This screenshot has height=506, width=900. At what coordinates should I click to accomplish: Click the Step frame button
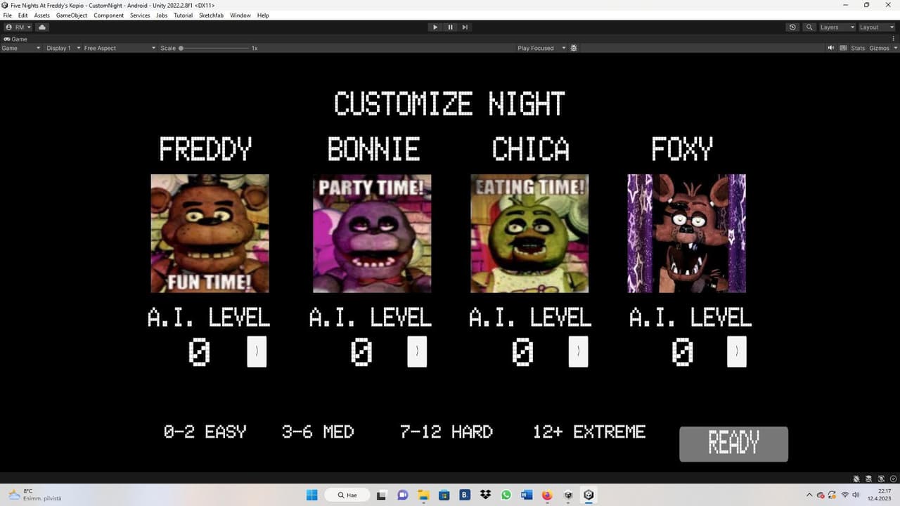click(x=465, y=27)
